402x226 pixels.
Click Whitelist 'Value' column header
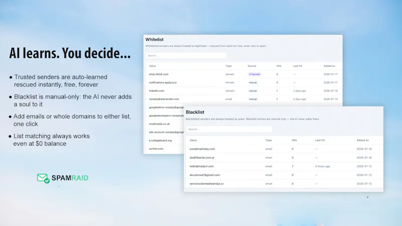152,66
